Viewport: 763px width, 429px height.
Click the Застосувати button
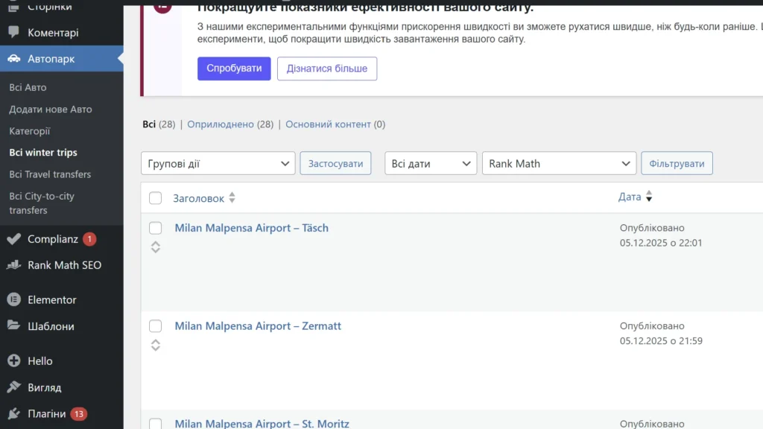pos(335,163)
